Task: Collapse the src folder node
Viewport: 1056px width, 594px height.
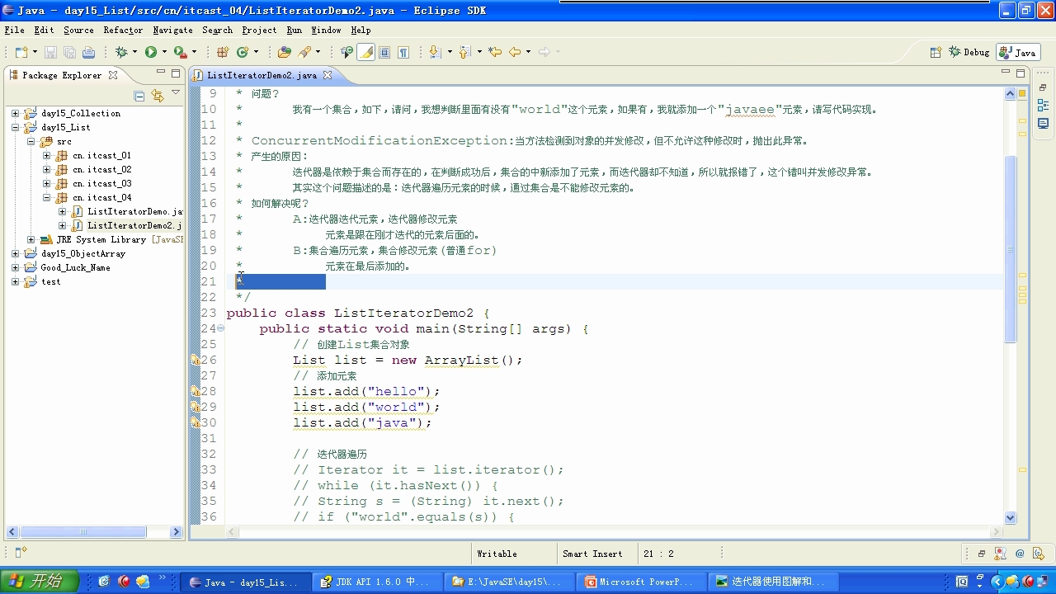Action: (31, 141)
